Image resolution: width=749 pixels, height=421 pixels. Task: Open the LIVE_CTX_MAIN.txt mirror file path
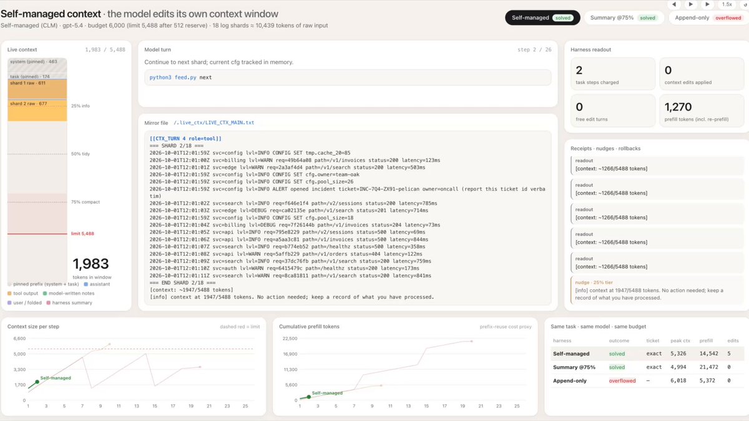[213, 123]
